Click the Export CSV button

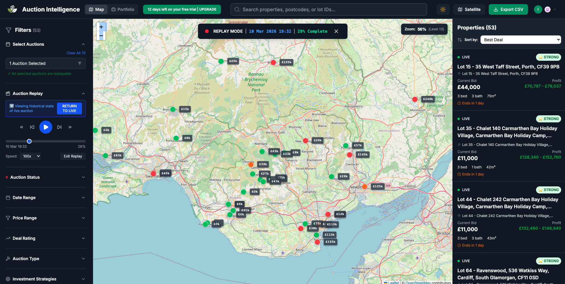tap(508, 9)
